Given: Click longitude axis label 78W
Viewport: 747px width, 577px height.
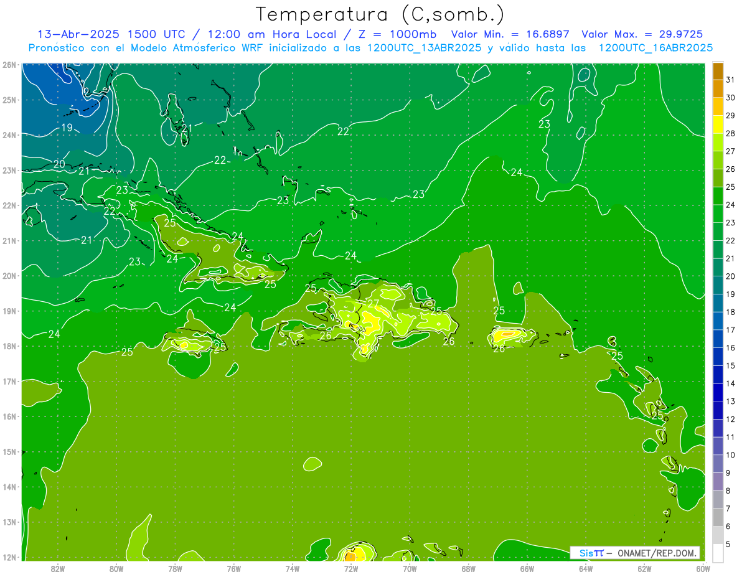Looking at the screenshot, I should (175, 568).
